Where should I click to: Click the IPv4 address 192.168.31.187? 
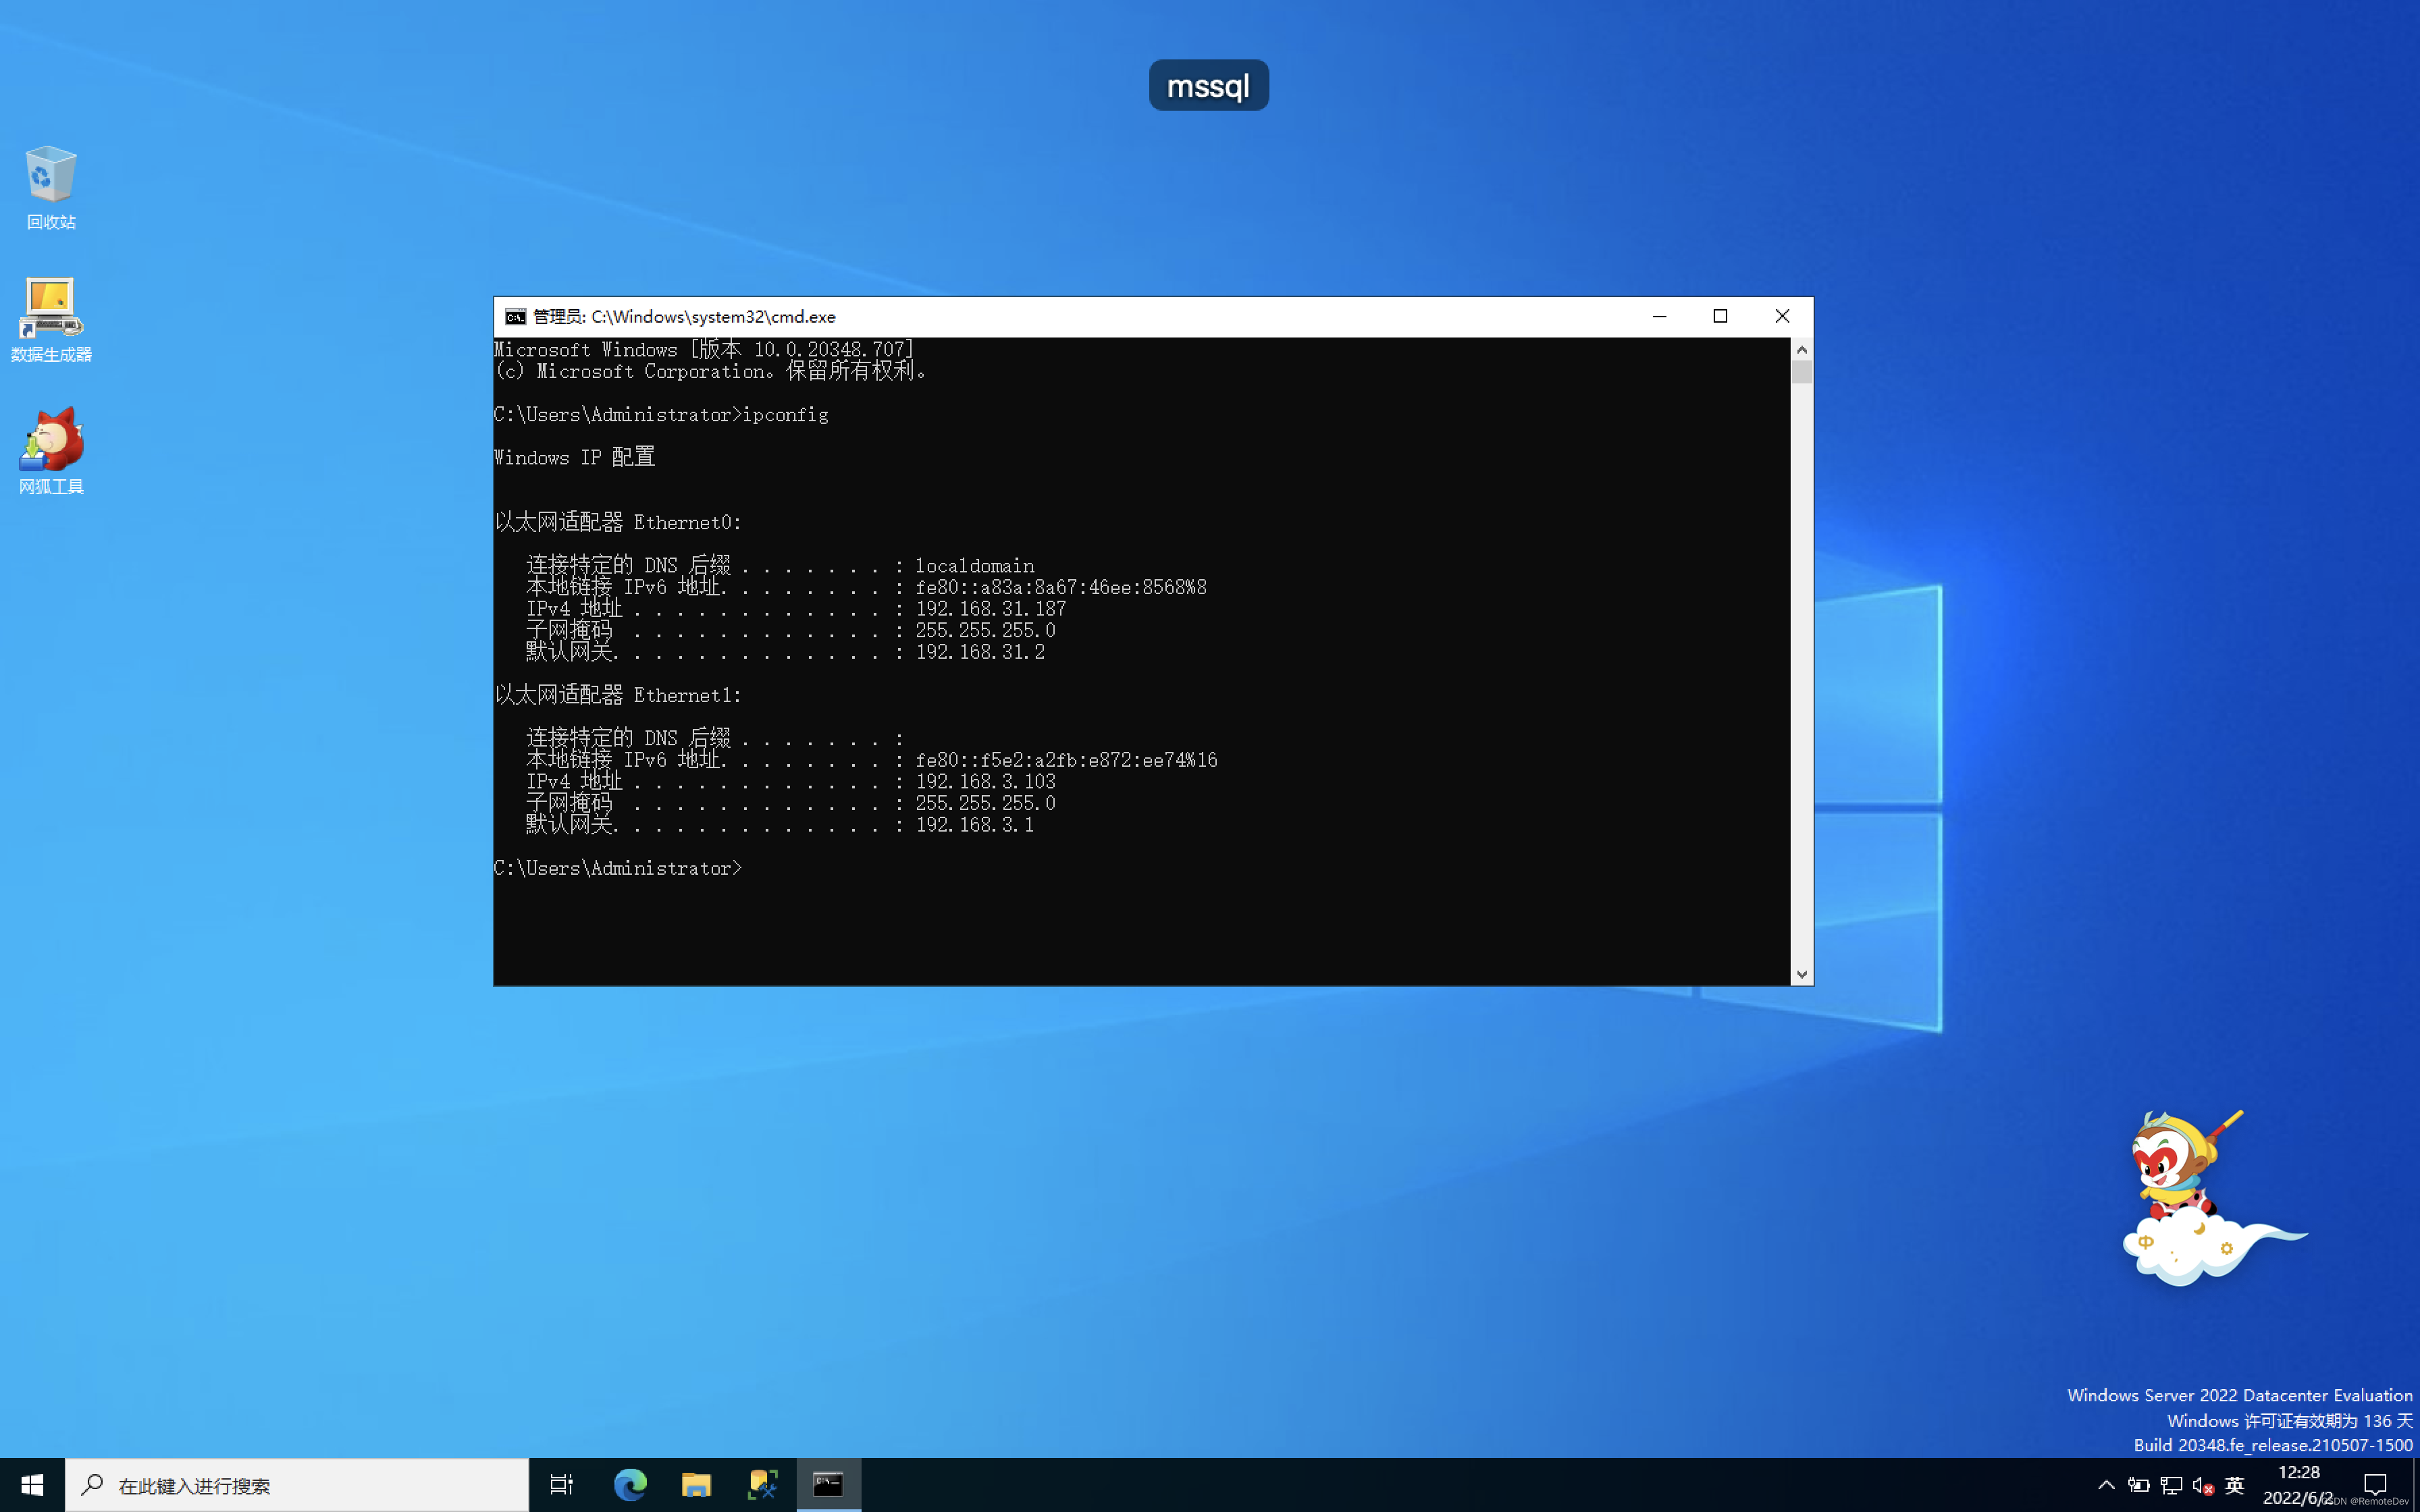click(x=991, y=609)
